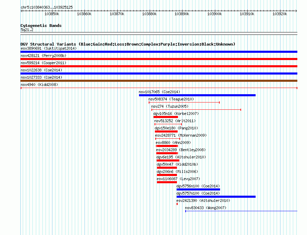This screenshot has width=307, height=235.
Task: Click the nsv4940 (Kidd2008) label
Action: (39, 85)
